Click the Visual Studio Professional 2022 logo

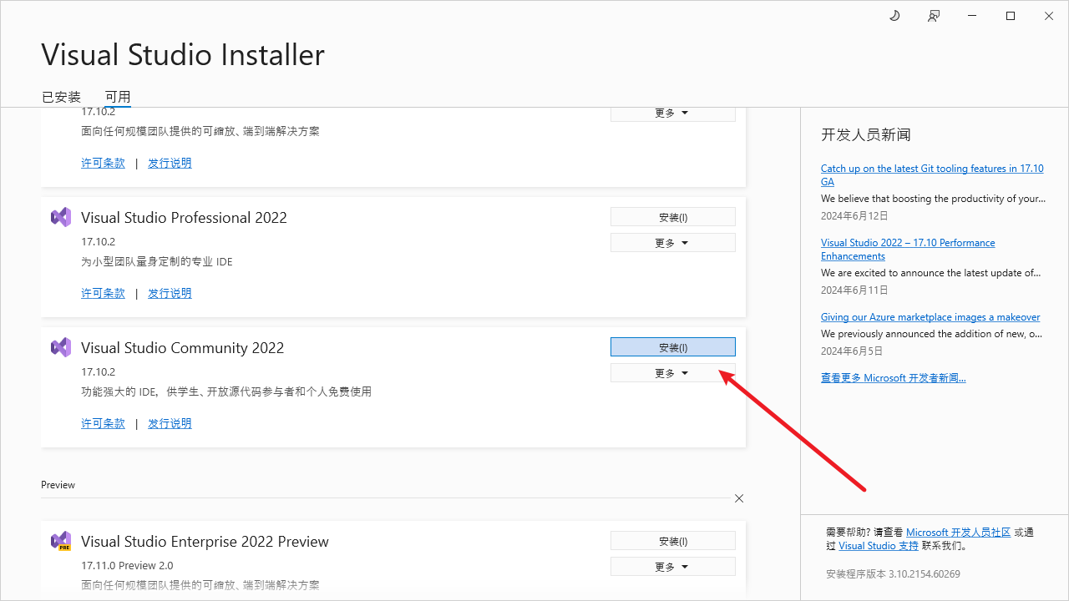pos(61,217)
